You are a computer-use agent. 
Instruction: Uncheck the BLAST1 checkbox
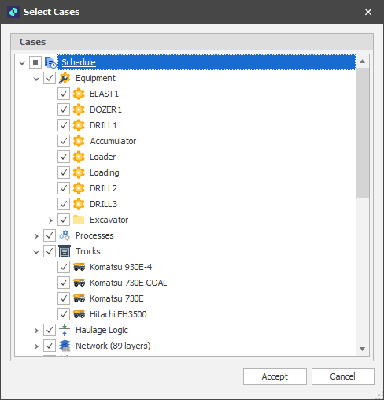pos(64,94)
